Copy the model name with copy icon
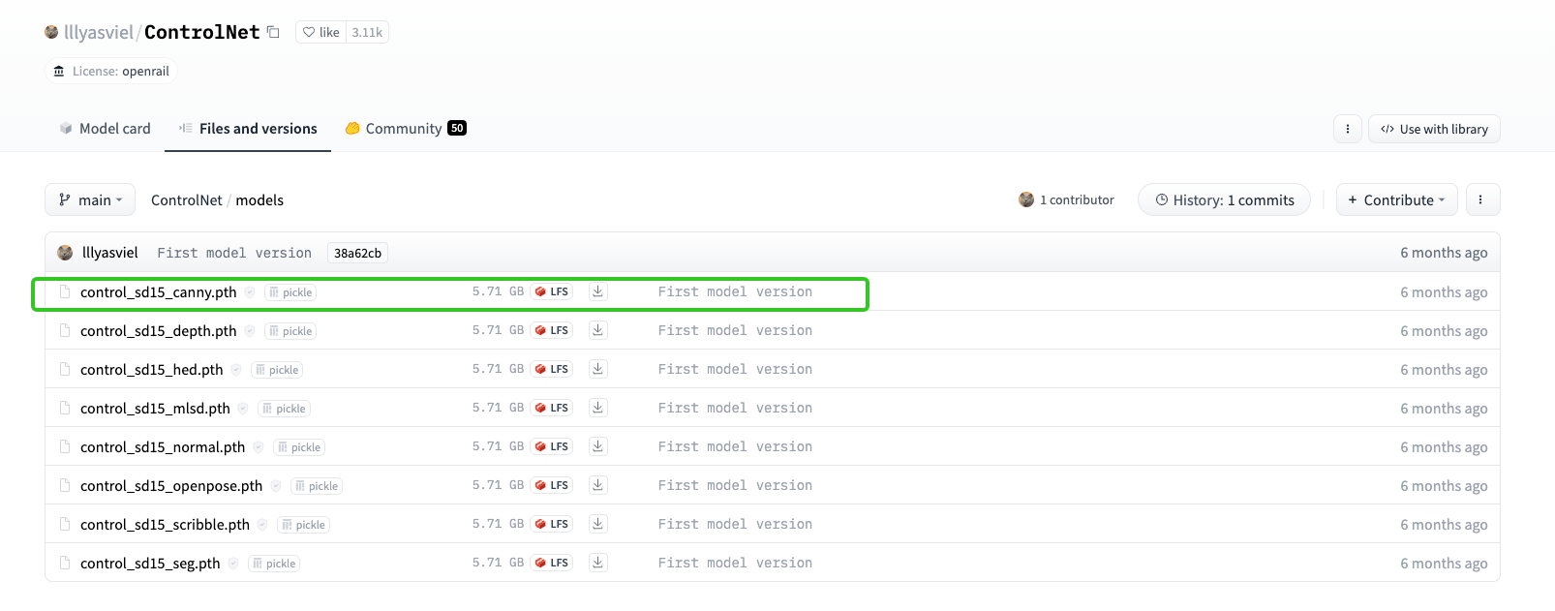1555x611 pixels. 274,32
